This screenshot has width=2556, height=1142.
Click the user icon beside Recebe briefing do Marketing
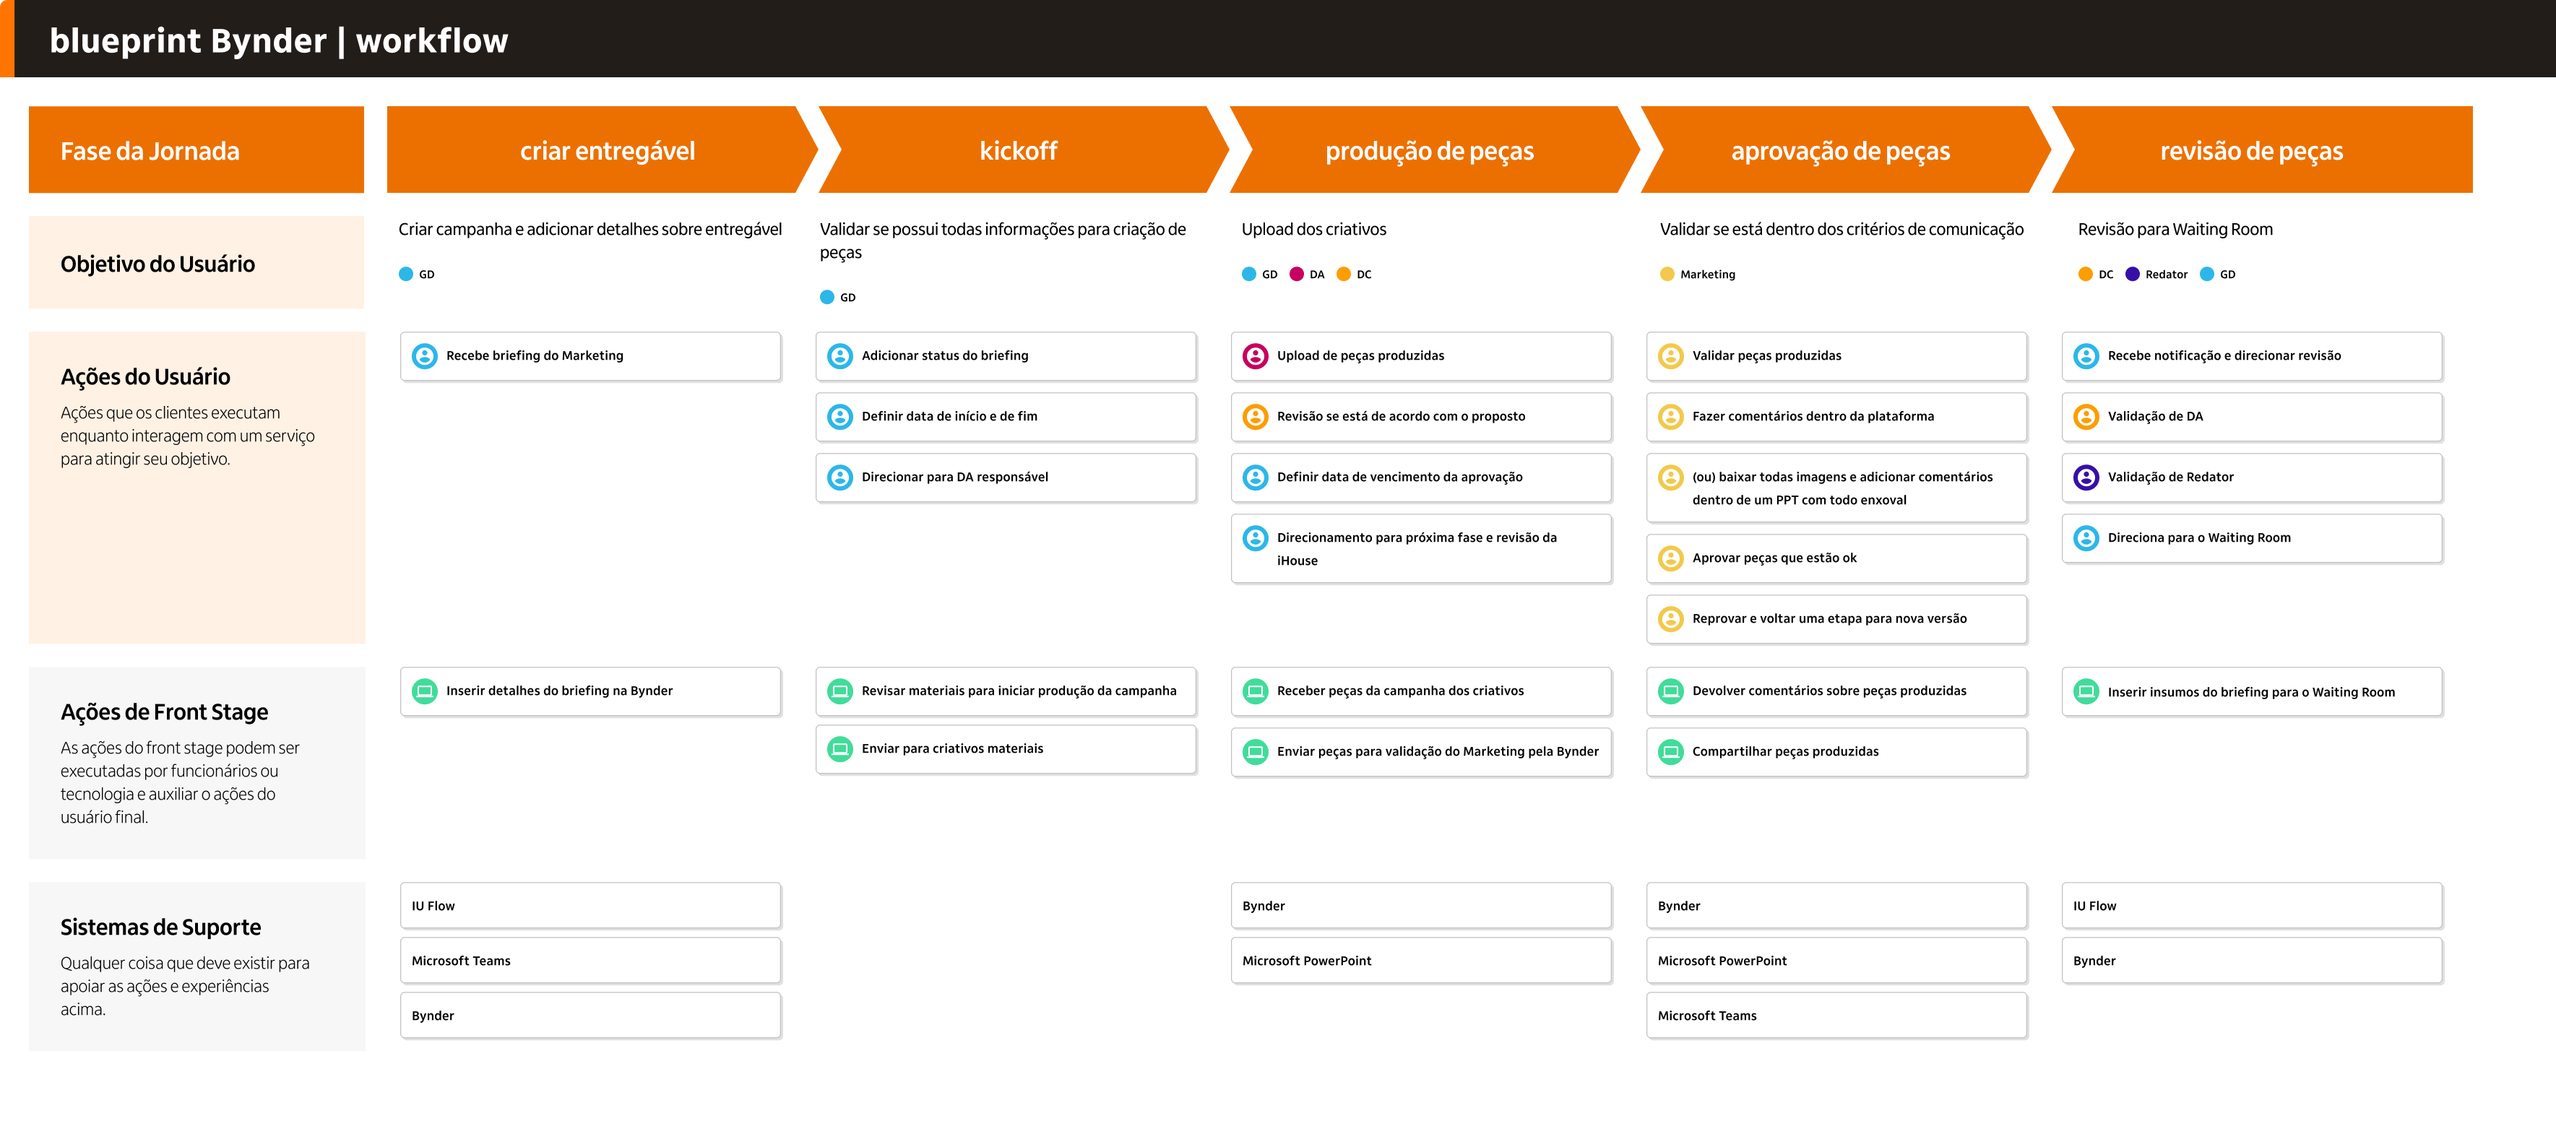pyautogui.click(x=425, y=355)
